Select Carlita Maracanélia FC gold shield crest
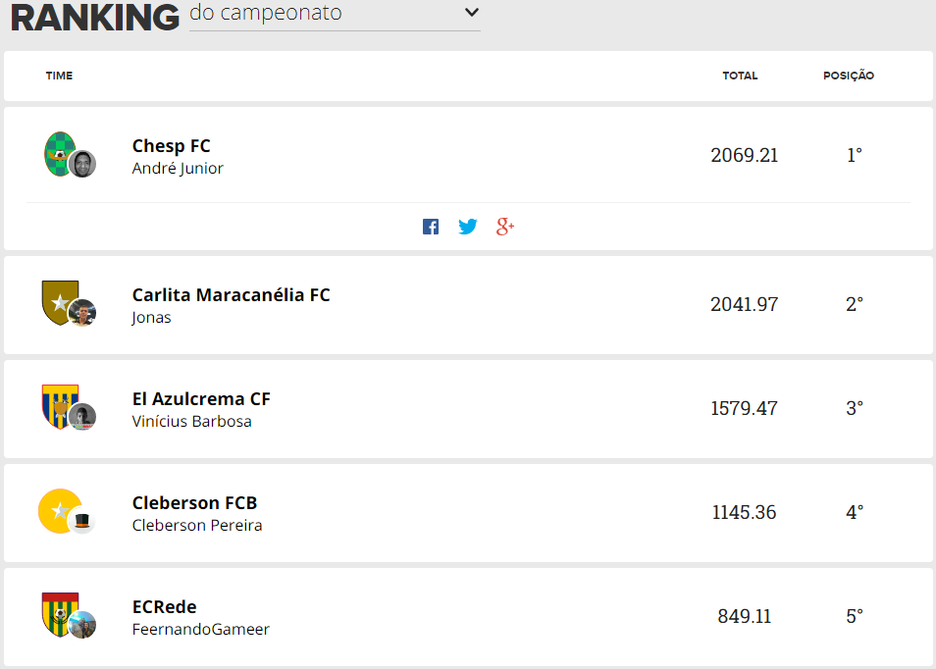Screen dimensions: 936x669 pos(60,302)
